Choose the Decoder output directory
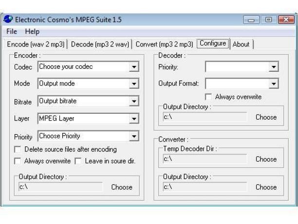This screenshot has height=224, width=298. coord(266,117)
